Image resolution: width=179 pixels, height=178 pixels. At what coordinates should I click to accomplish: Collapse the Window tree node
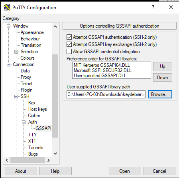point(8,26)
